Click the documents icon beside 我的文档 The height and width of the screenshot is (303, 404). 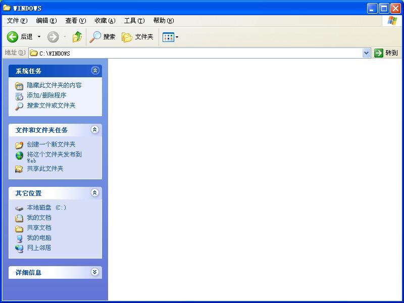pos(19,218)
